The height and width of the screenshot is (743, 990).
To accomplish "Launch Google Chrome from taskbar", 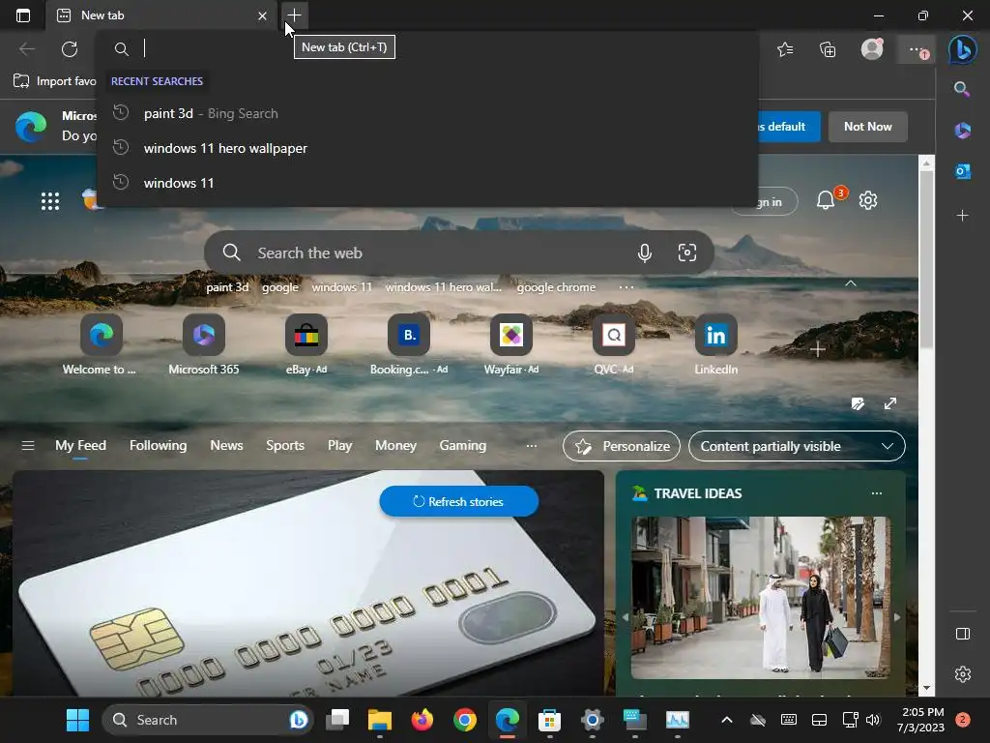I will click(465, 720).
